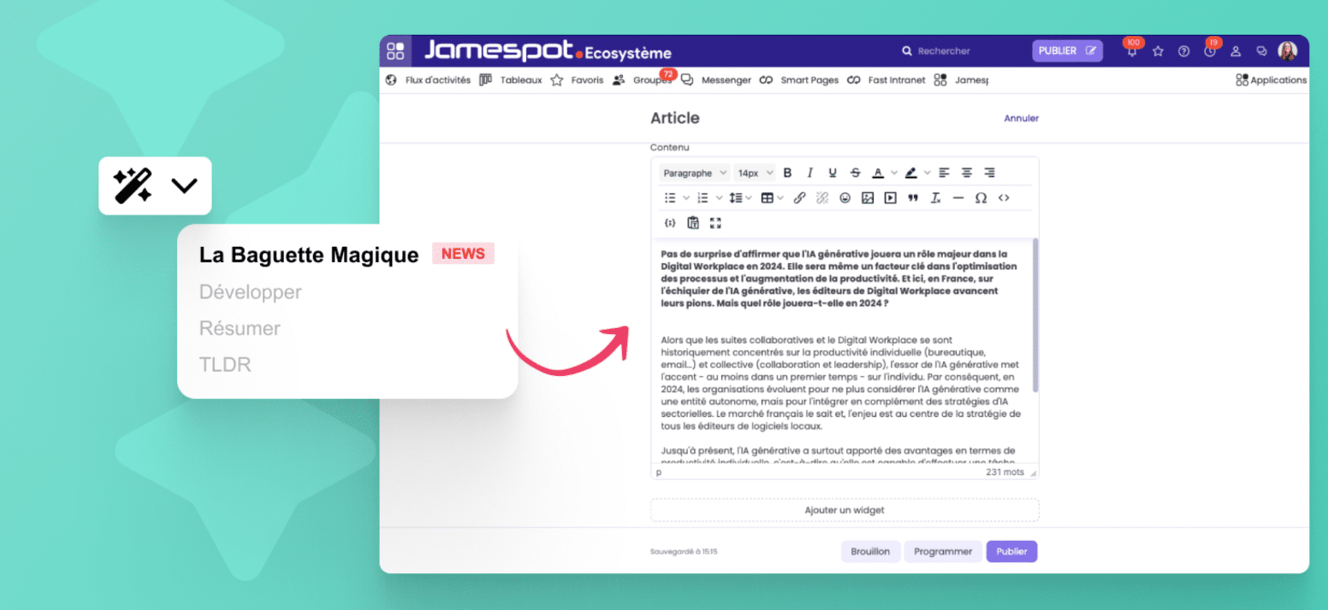
Task: Open the emoji picker
Action: (x=845, y=198)
